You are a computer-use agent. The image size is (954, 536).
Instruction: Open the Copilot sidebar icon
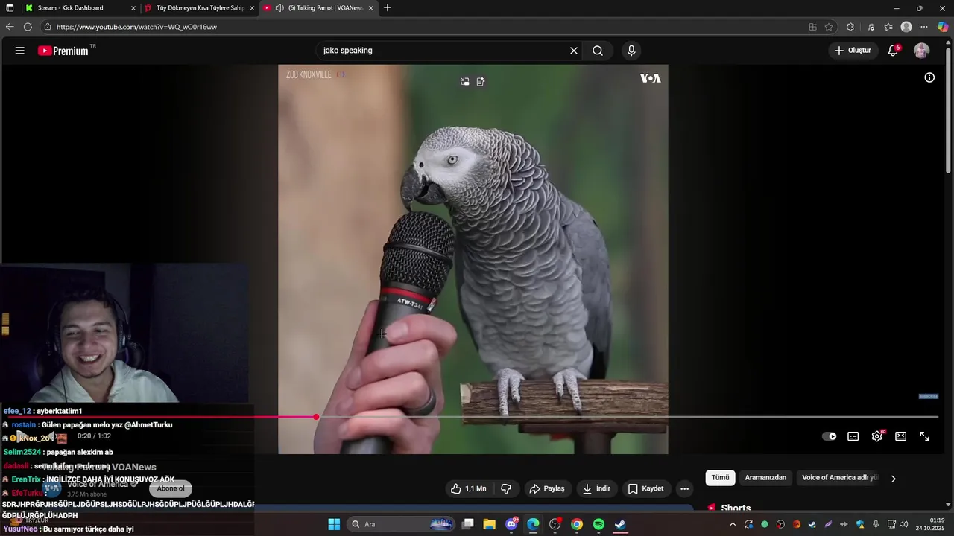pyautogui.click(x=943, y=27)
